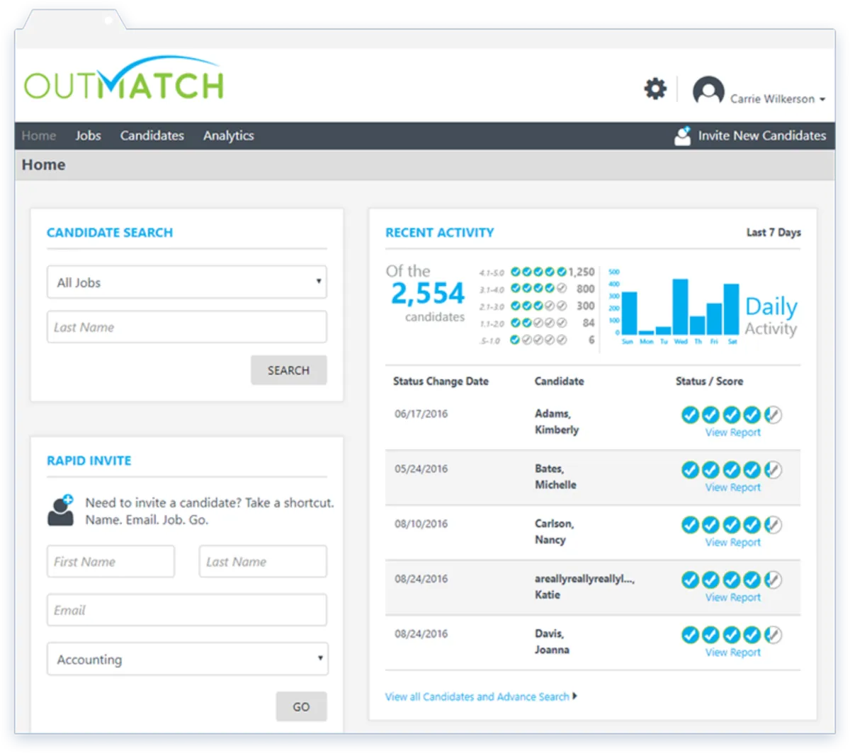
Task: Click the 1.1-2.0 score range row icons
Action: pyautogui.click(x=539, y=323)
